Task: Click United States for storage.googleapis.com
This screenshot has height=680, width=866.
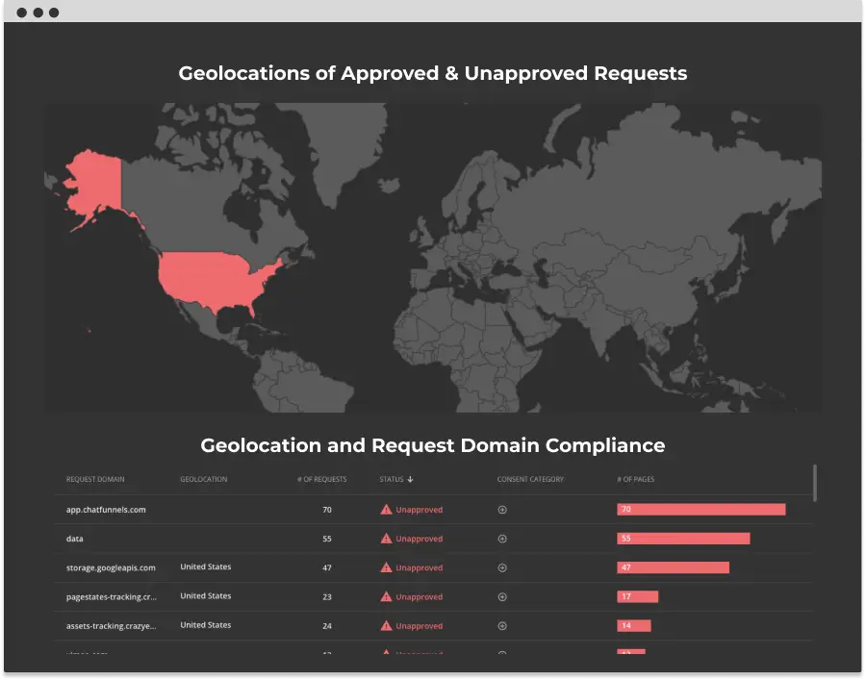Action: 206,567
